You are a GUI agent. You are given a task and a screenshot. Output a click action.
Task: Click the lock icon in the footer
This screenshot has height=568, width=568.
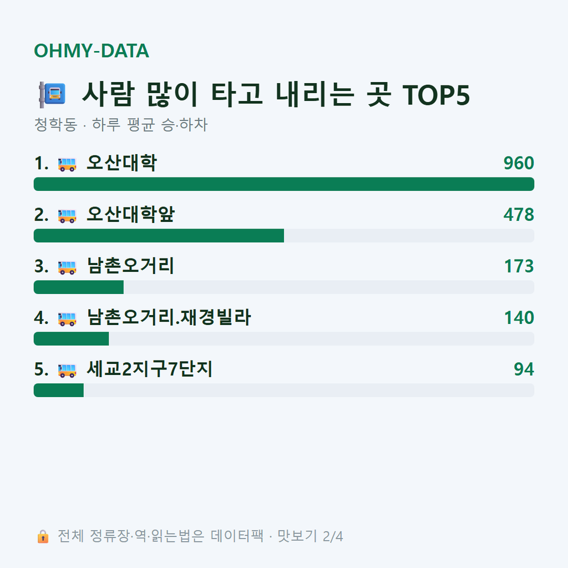click(x=43, y=536)
